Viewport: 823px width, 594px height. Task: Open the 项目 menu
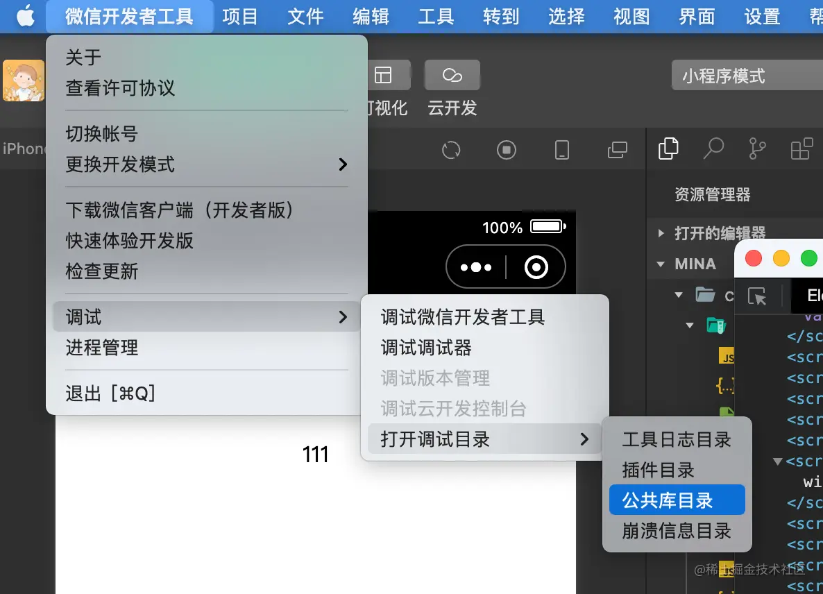point(240,16)
